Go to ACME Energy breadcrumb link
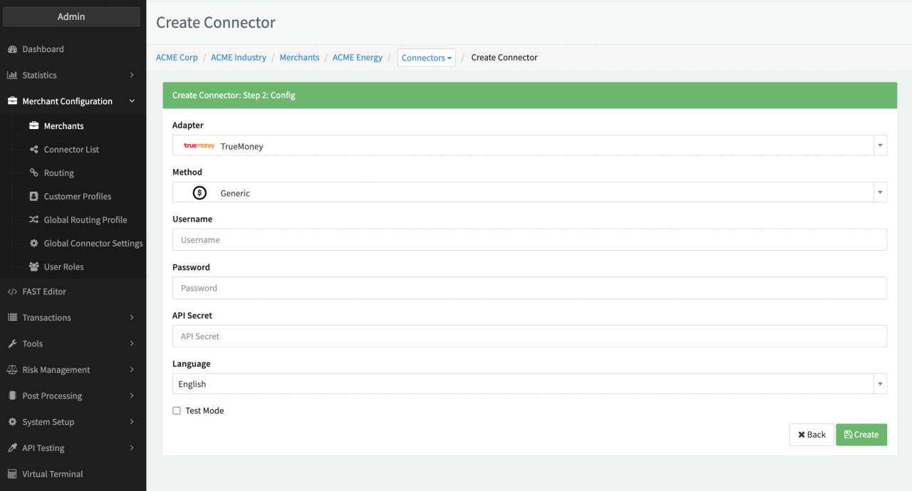912x491 pixels. 357,58
